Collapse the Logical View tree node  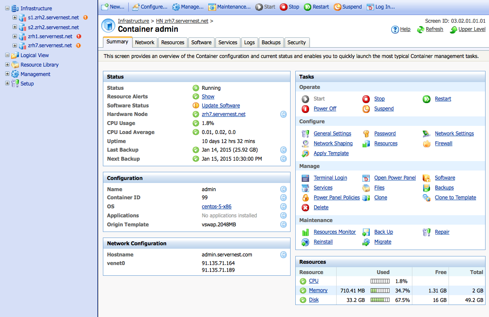point(7,55)
